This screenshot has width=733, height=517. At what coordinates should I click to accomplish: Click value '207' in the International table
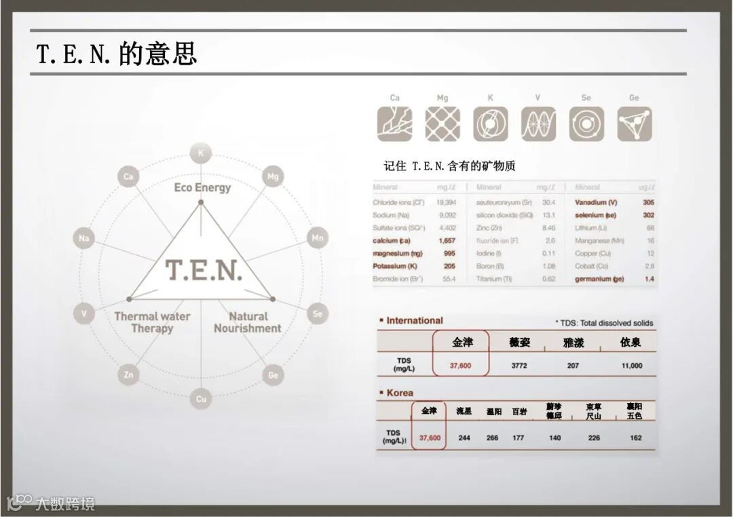(573, 366)
